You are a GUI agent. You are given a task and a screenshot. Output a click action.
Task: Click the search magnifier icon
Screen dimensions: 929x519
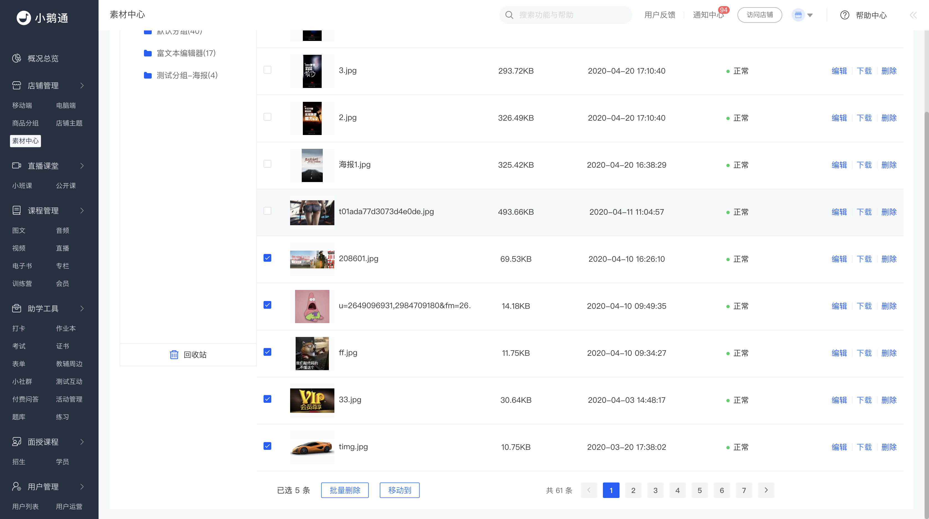(509, 15)
